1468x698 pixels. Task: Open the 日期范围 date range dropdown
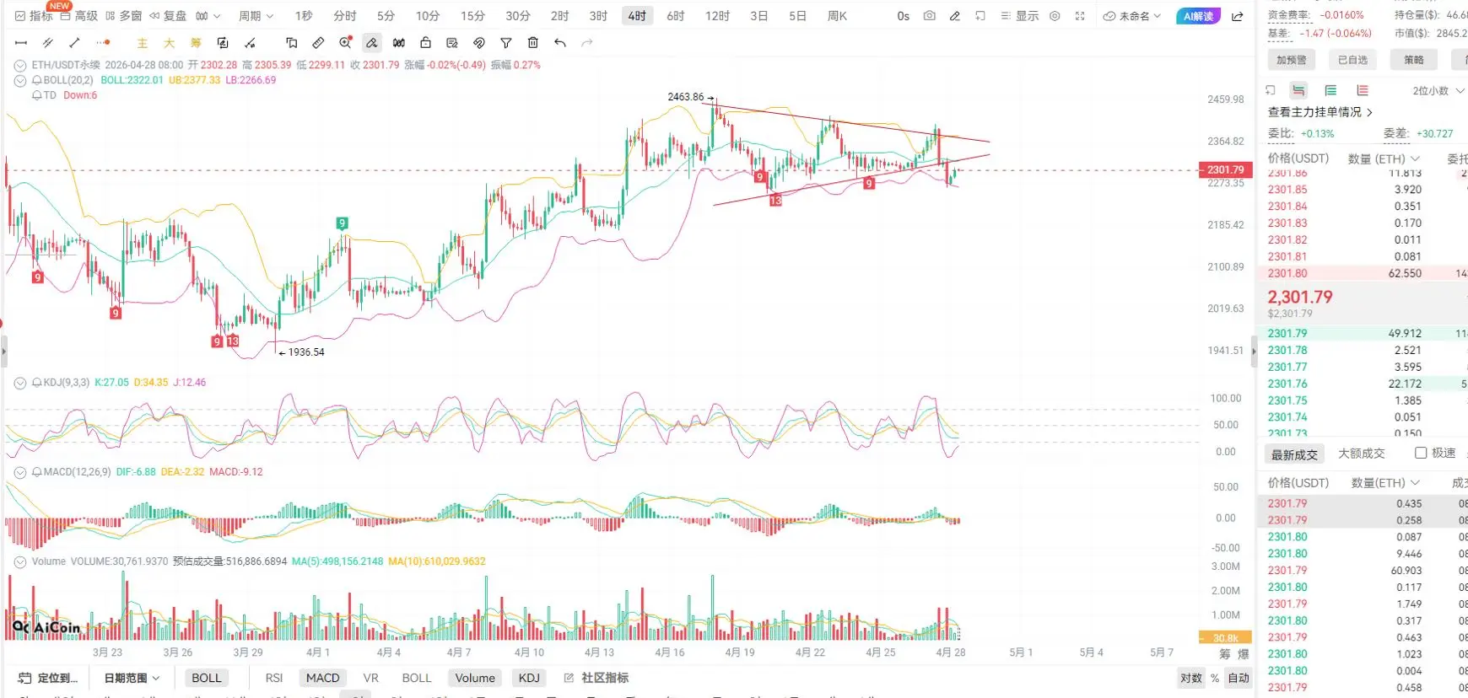click(x=132, y=678)
